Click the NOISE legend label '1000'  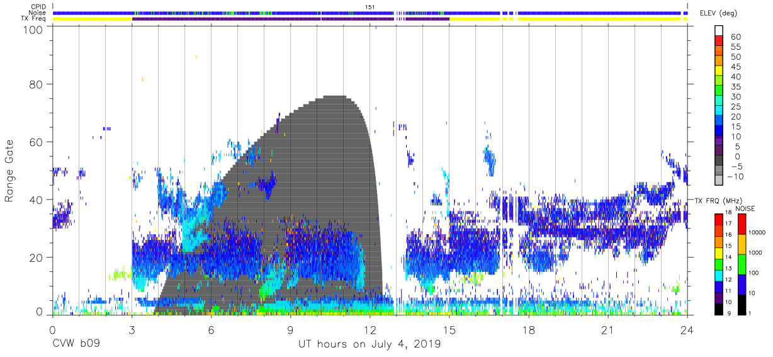755,253
